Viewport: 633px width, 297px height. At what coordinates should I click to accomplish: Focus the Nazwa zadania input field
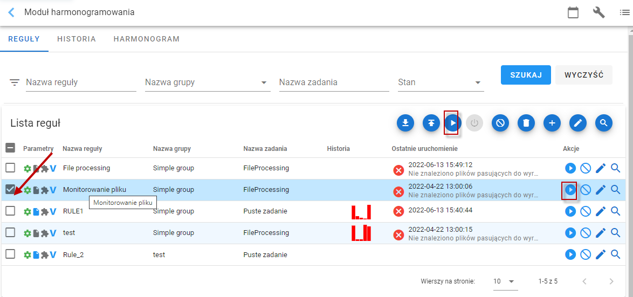pos(334,82)
